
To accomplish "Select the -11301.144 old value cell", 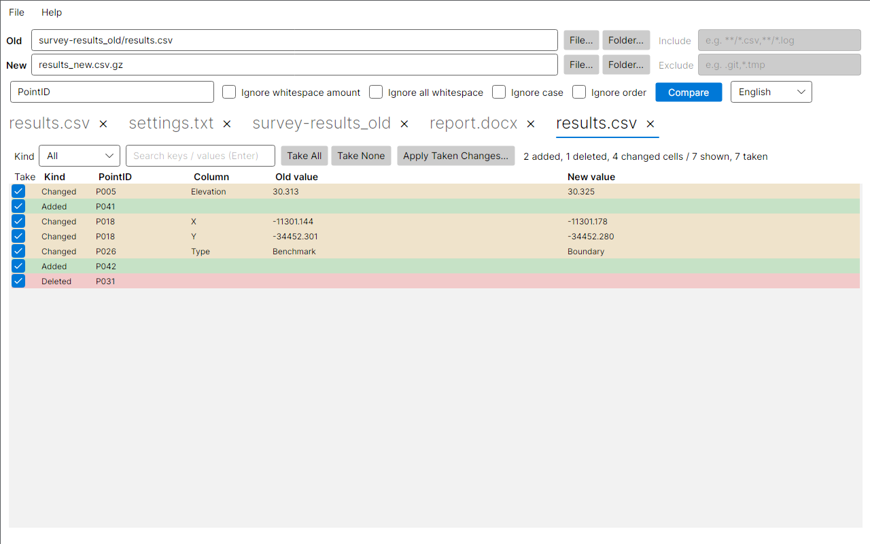I will pos(293,222).
